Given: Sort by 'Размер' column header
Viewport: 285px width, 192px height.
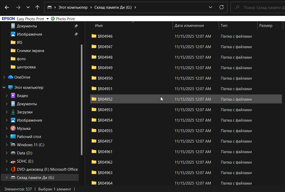Looking at the screenshot, I should [x=266, y=26].
